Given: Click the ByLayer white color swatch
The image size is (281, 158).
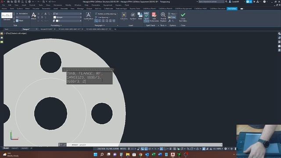Looking at the screenshot, I should pyautogui.click(x=54, y=18).
